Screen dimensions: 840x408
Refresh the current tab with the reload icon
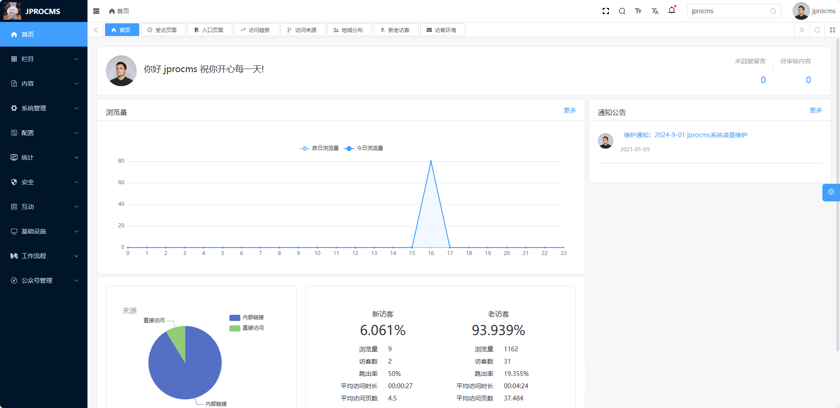(x=817, y=30)
